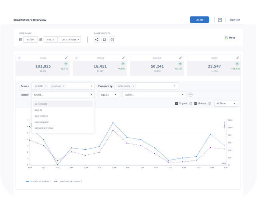This screenshot has height=200, width=257.
Task: Edit the Purchase card with pencil icon
Action: click(x=181, y=58)
